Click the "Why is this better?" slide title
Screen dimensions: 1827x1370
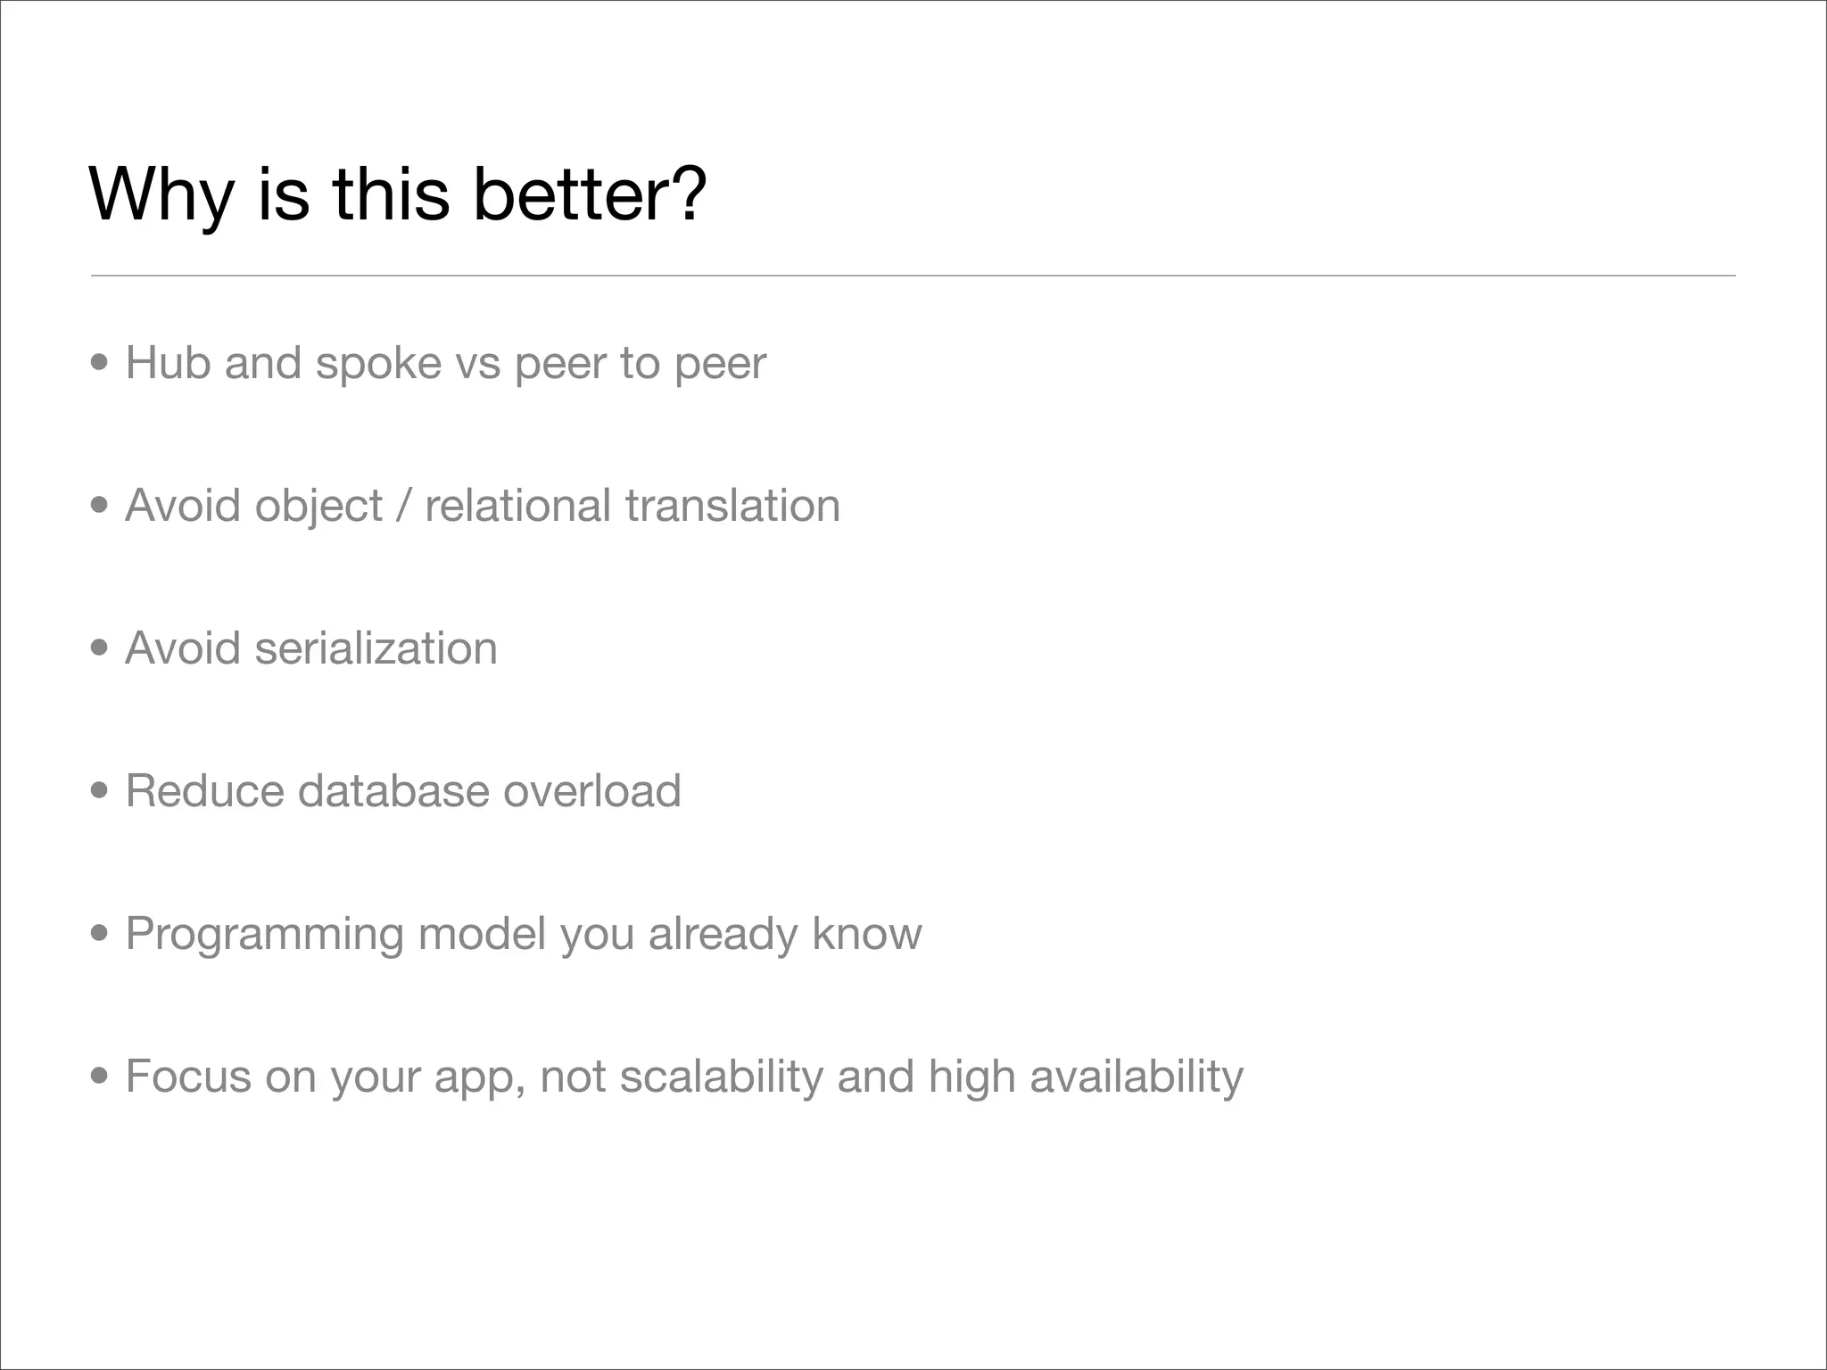click(398, 194)
